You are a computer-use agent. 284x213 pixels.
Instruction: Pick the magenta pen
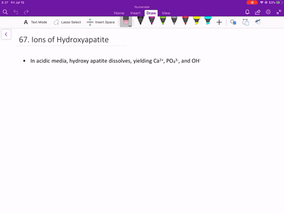tap(151, 21)
